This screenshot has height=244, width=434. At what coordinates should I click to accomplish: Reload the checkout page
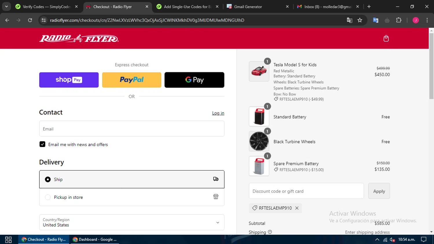(x=30, y=20)
